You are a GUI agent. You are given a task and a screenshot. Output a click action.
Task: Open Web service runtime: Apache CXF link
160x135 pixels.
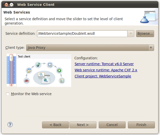106,70
